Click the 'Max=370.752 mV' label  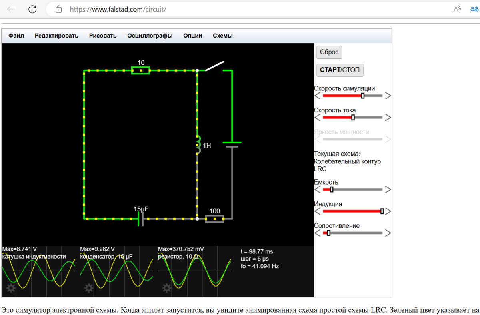(x=181, y=249)
